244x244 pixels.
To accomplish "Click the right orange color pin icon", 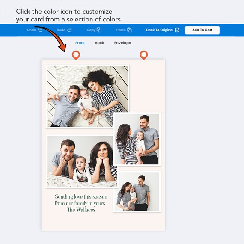I will (x=144, y=55).
